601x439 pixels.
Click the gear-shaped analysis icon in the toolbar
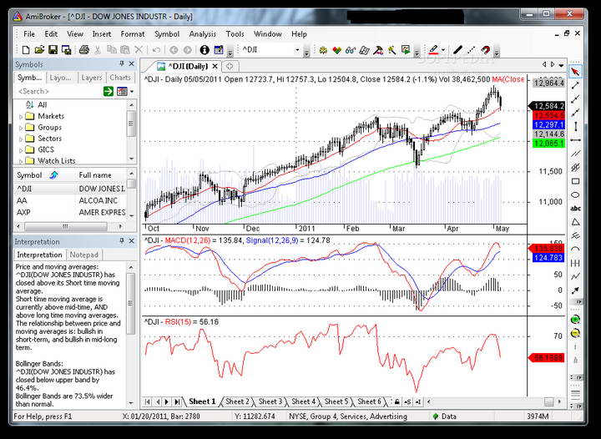323,50
